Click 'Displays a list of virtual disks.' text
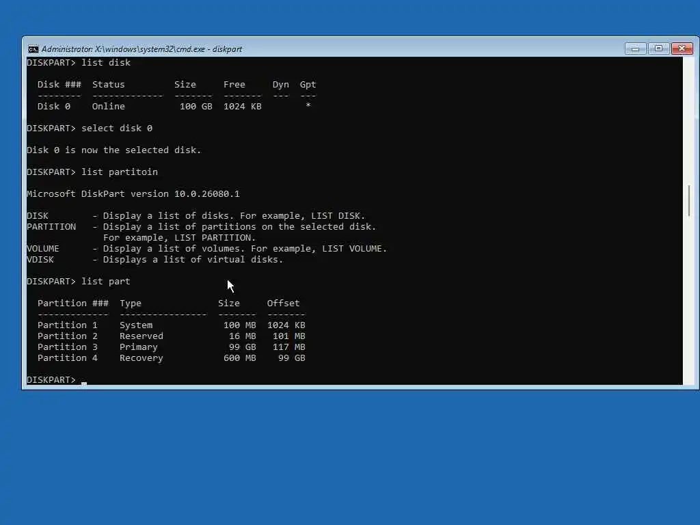The height and width of the screenshot is (525, 700). pyautogui.click(x=193, y=259)
